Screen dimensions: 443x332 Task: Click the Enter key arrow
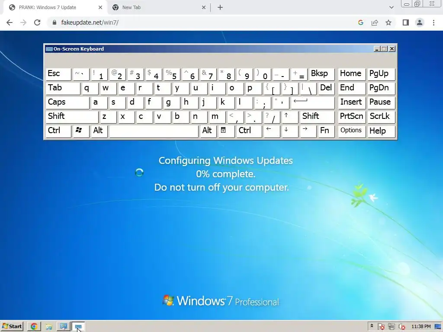coord(313,103)
